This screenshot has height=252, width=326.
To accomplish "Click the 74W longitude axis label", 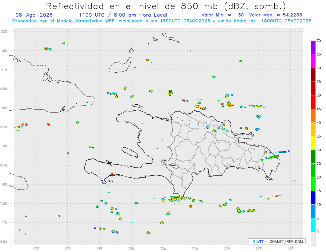I will click(99, 248).
